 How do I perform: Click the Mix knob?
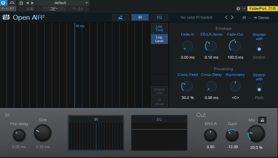pos(256,134)
